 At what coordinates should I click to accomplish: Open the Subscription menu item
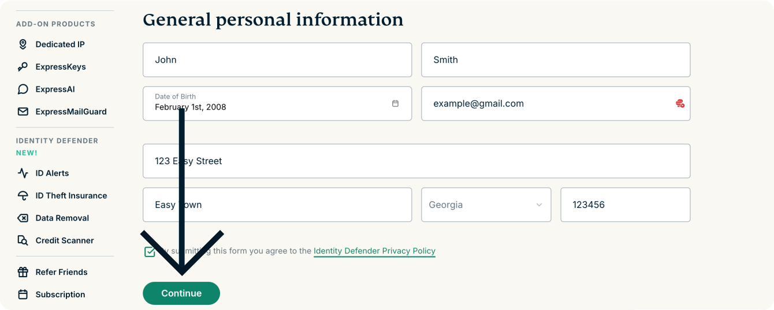tap(60, 294)
